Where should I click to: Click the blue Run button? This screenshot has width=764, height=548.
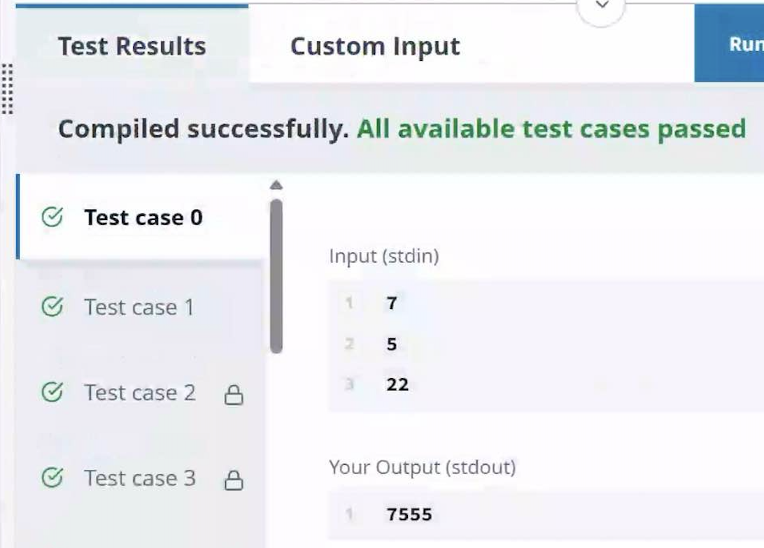point(730,44)
